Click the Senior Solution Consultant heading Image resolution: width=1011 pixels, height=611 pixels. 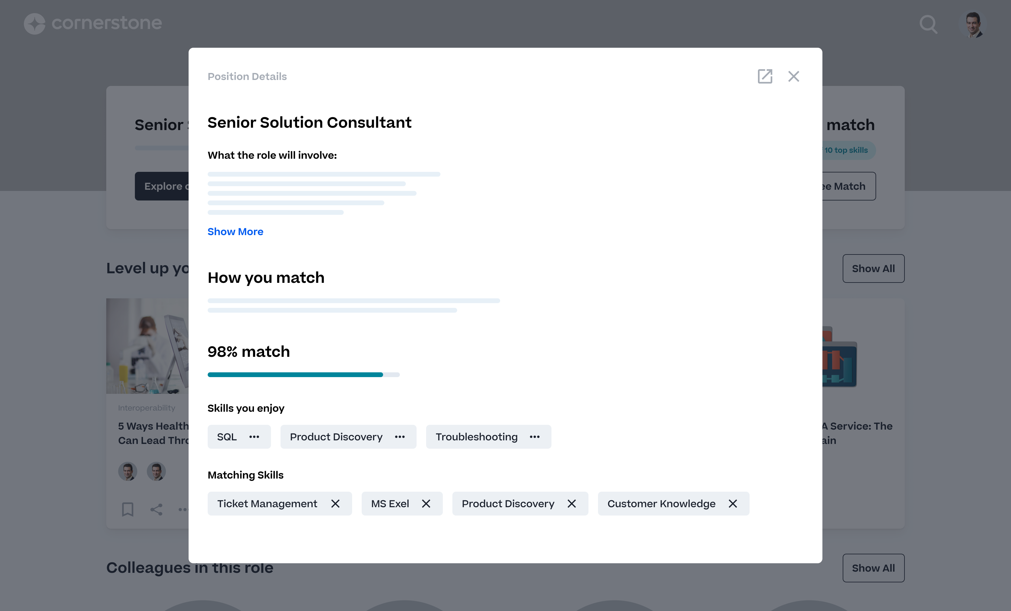309,122
